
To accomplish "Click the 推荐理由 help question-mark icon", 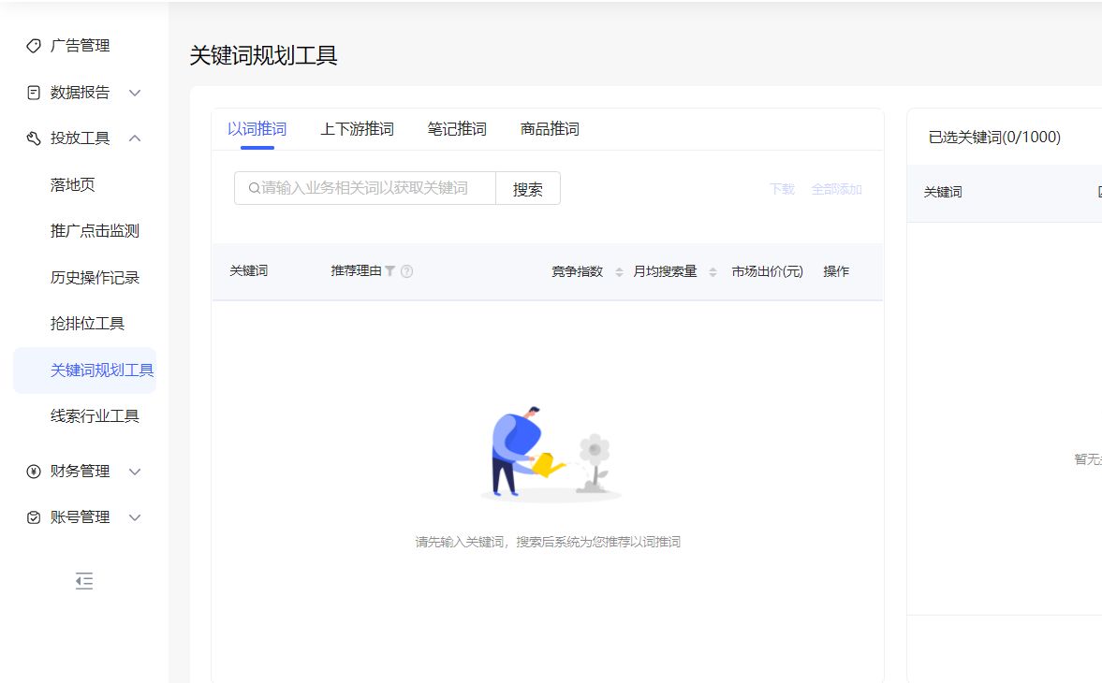I will pos(406,271).
